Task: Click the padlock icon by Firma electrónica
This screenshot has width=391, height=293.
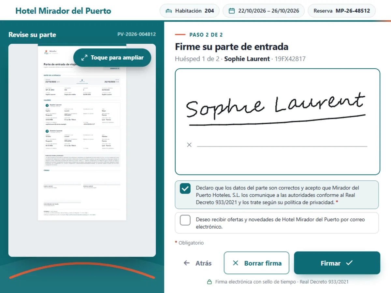Action: coord(210,282)
